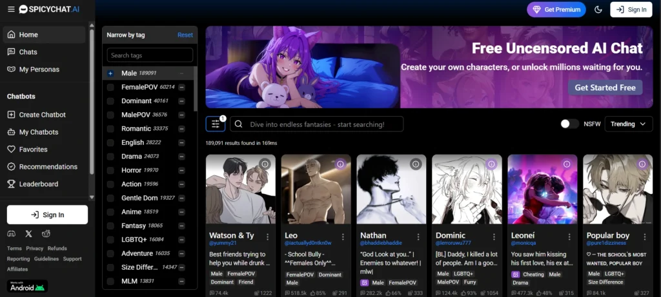Exclude the FemalePOV tag minus icon
Screen dimensions: 661x297
[x=181, y=87]
